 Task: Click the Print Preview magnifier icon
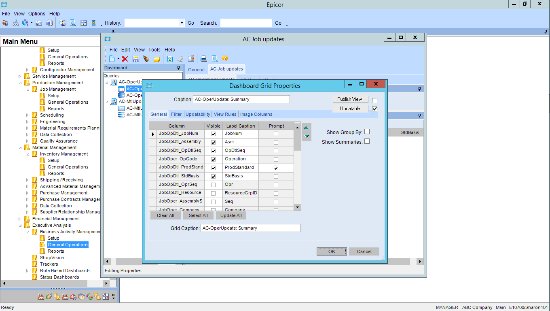[x=215, y=59]
